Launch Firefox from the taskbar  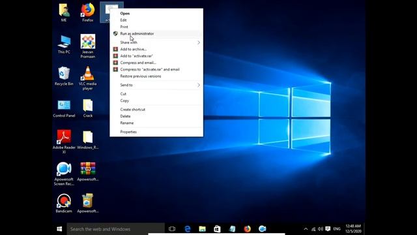[248, 229]
